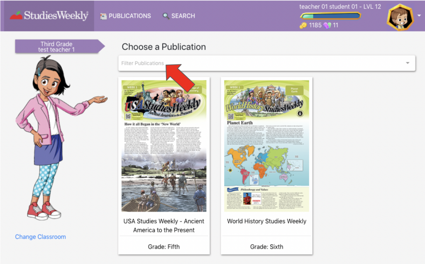Click the 'Grade: Sixth' text

(x=266, y=247)
